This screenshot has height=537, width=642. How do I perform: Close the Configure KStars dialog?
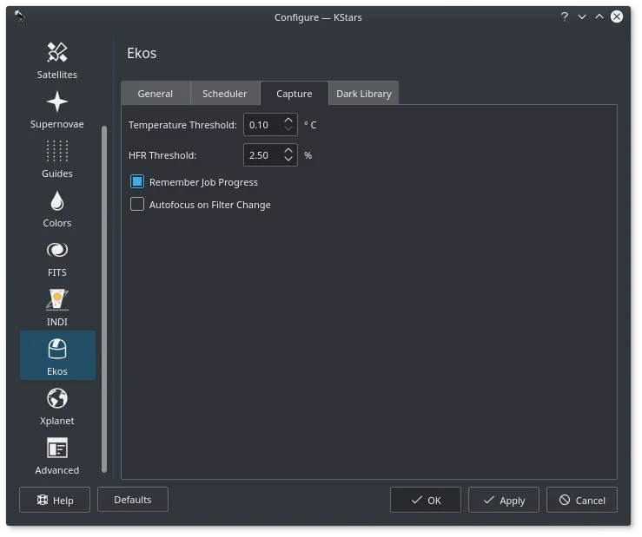click(x=617, y=16)
